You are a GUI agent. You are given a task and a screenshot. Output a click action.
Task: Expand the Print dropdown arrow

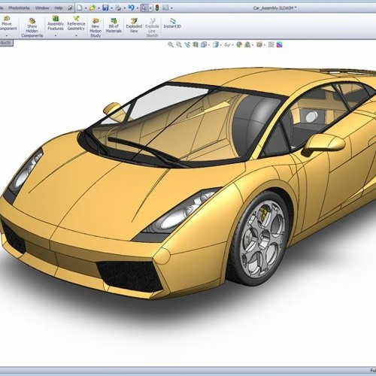tap(124, 8)
